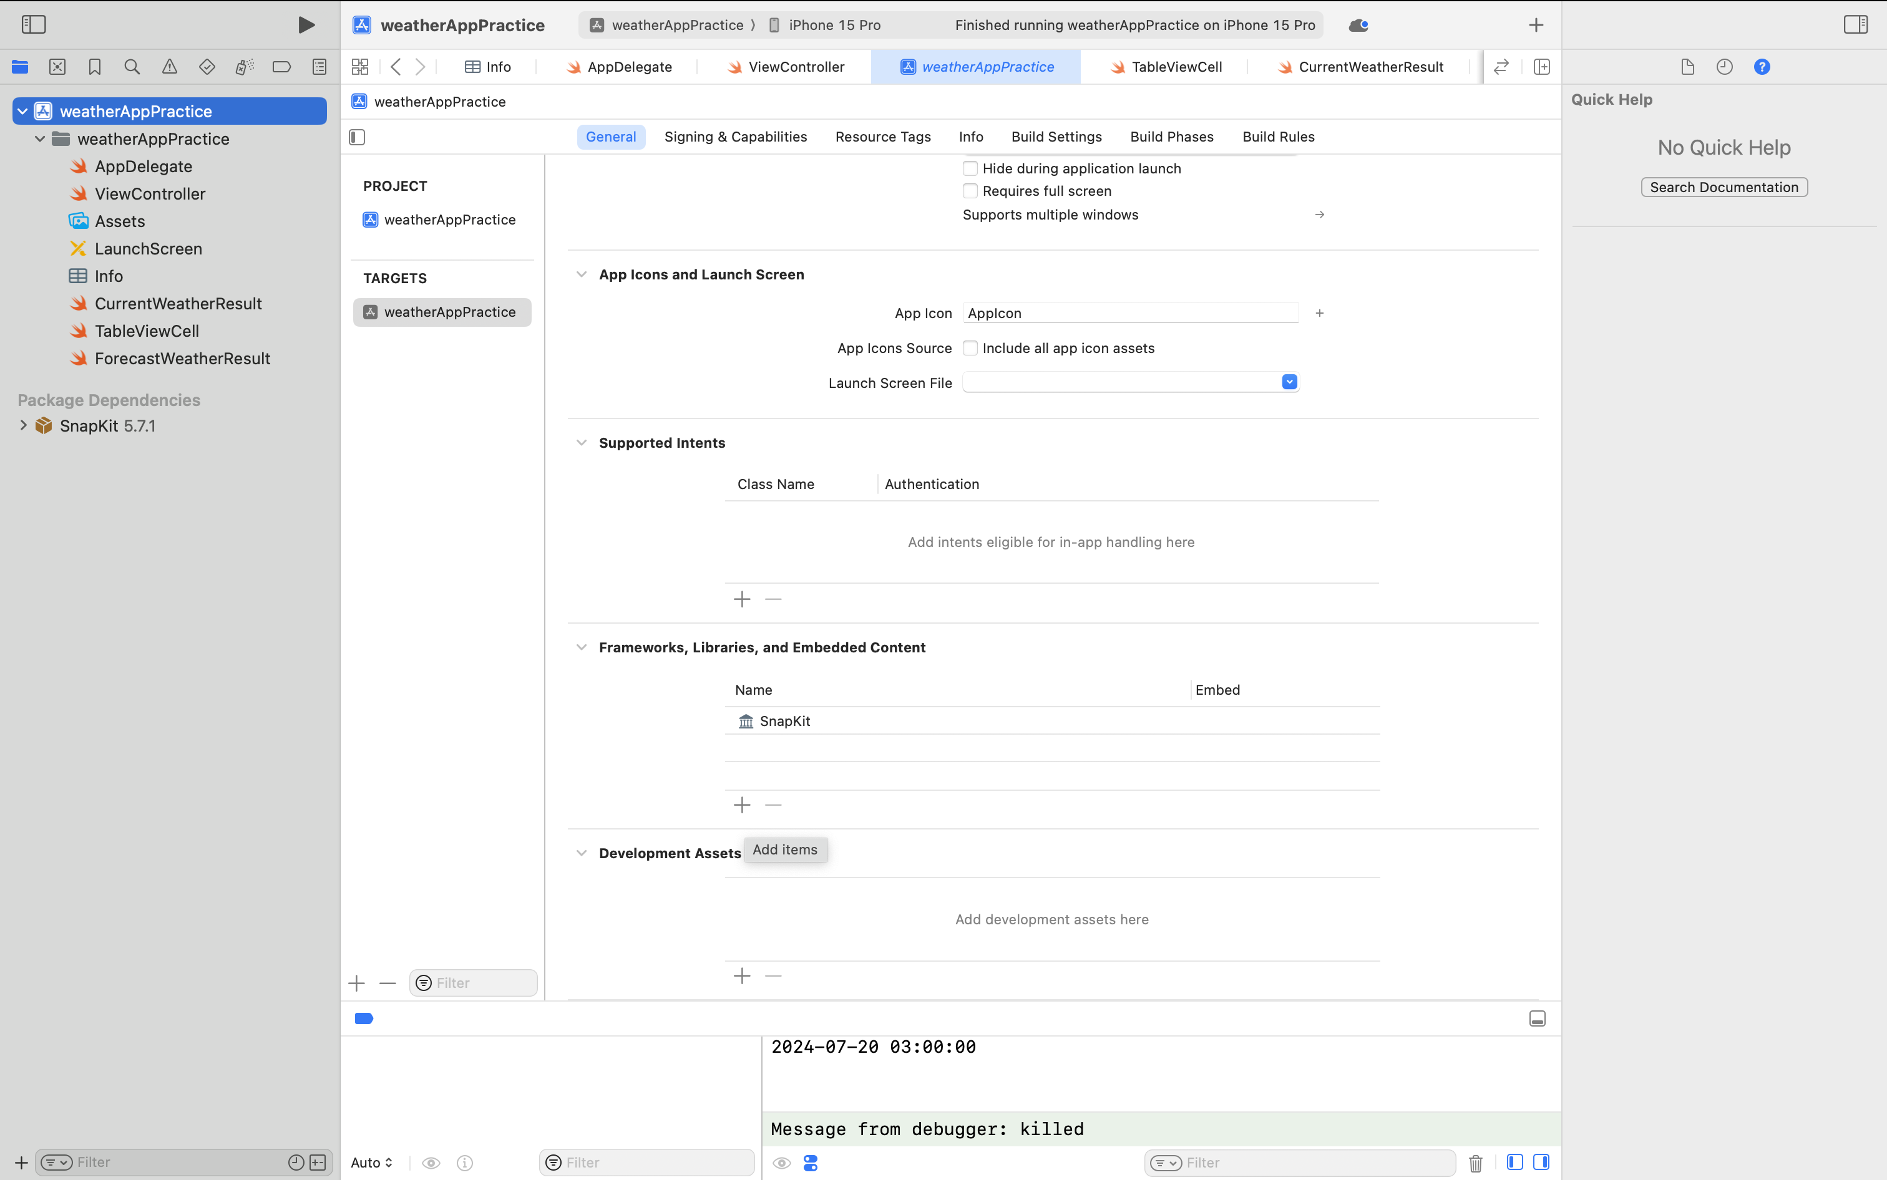Screen dimensions: 1887x1180
Task: Open the bookmark navigator icon
Action: coord(94,67)
